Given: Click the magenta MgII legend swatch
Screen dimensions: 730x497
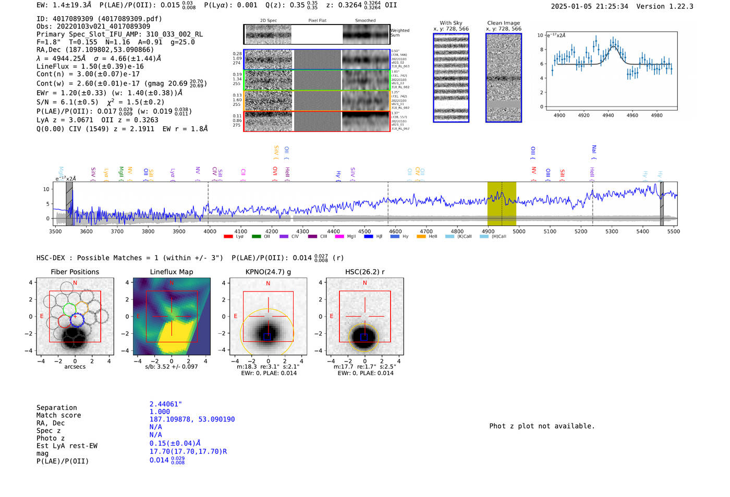Looking at the screenshot, I should pos(339,237).
